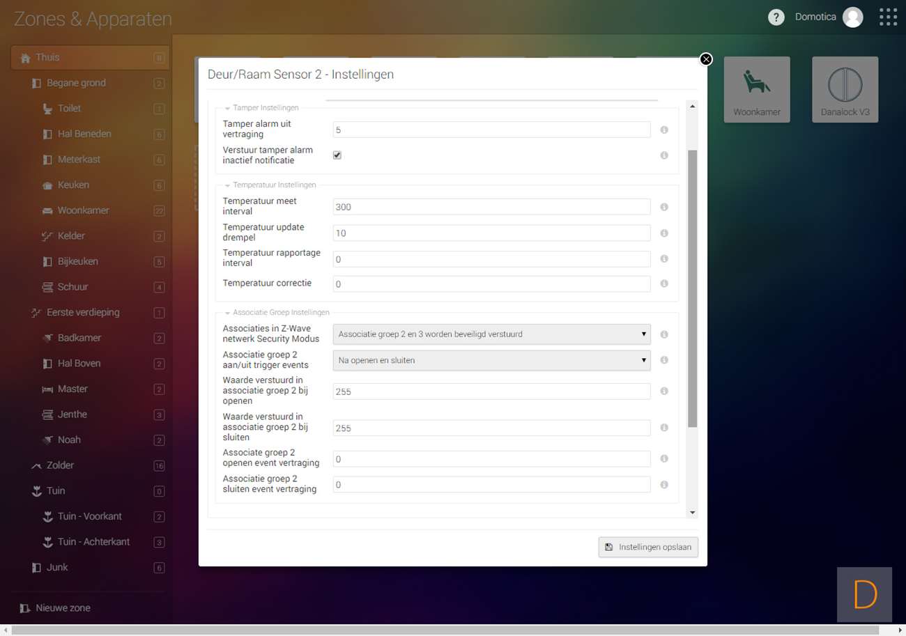Click the orange D logo icon
This screenshot has width=906, height=636.
(864, 594)
